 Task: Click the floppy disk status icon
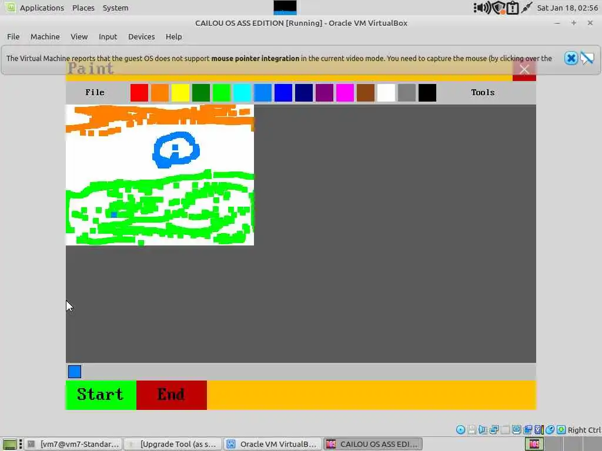coord(472,430)
